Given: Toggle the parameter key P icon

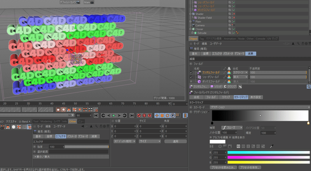Looking at the screenshot, I should 173,115.
